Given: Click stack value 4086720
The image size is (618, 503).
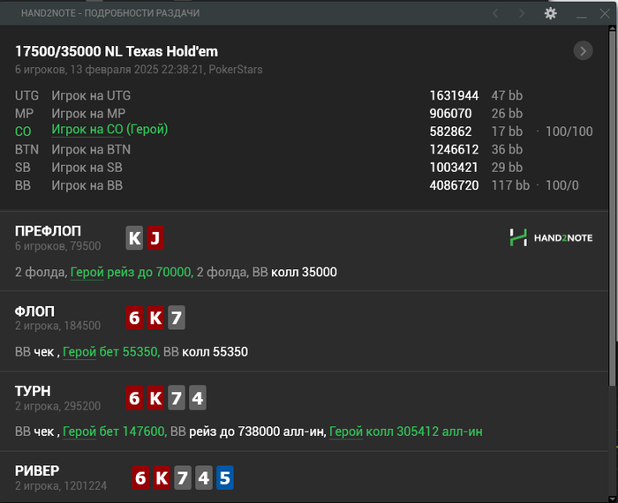Looking at the screenshot, I should [x=454, y=185].
